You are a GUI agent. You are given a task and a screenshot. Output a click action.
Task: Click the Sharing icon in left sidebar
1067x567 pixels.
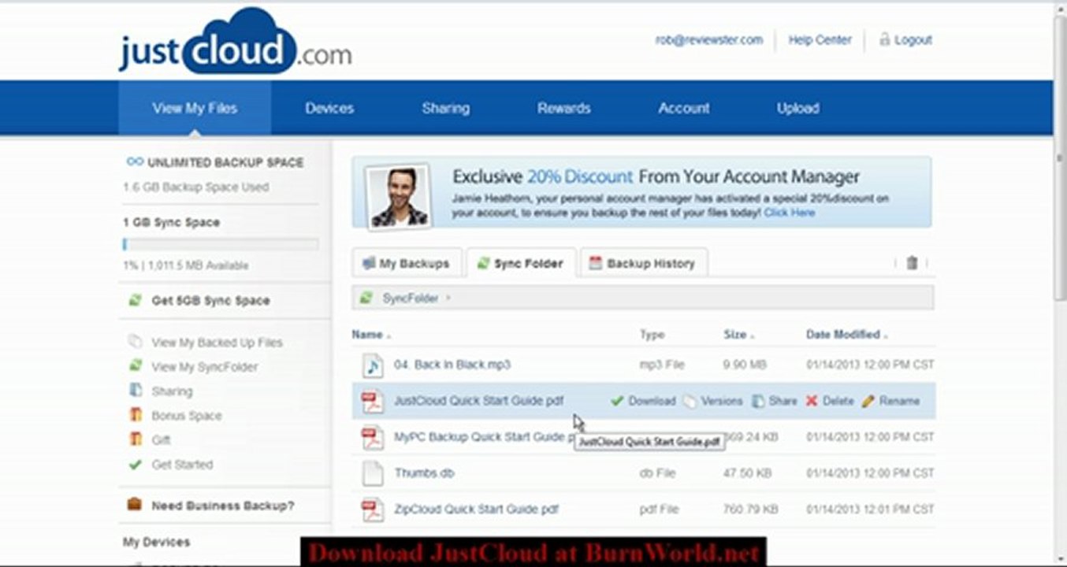[x=135, y=391]
